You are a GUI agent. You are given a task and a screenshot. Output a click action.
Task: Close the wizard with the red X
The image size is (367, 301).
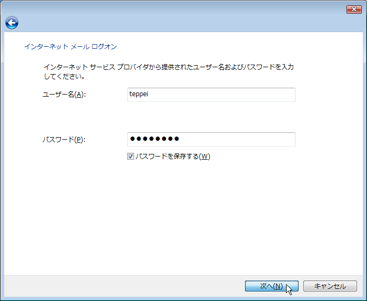tap(354, 9)
